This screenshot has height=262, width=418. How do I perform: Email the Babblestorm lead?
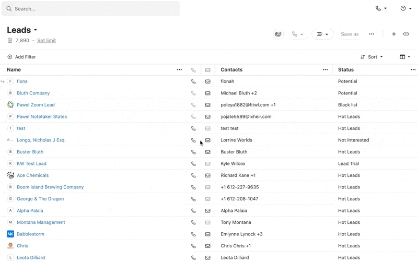207,234
